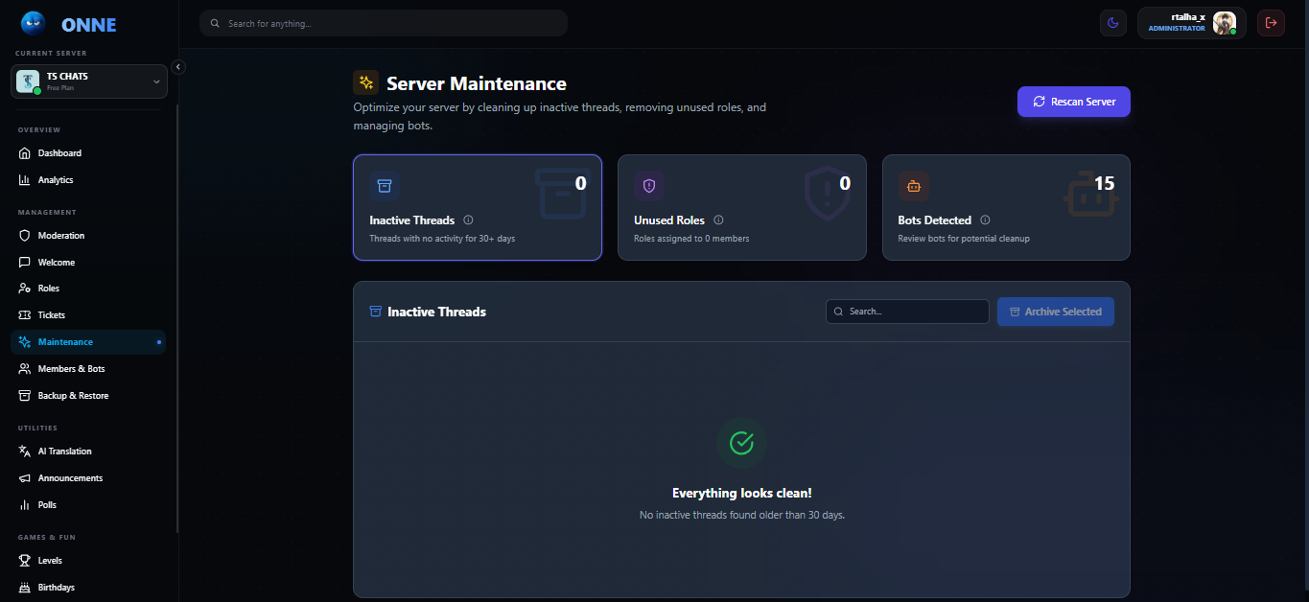The width and height of the screenshot is (1309, 602).
Task: Open the AI Translation utility
Action: point(64,451)
